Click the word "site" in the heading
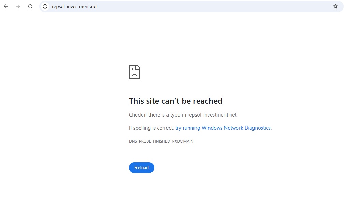The width and height of the screenshot is (348, 212). click(x=153, y=101)
